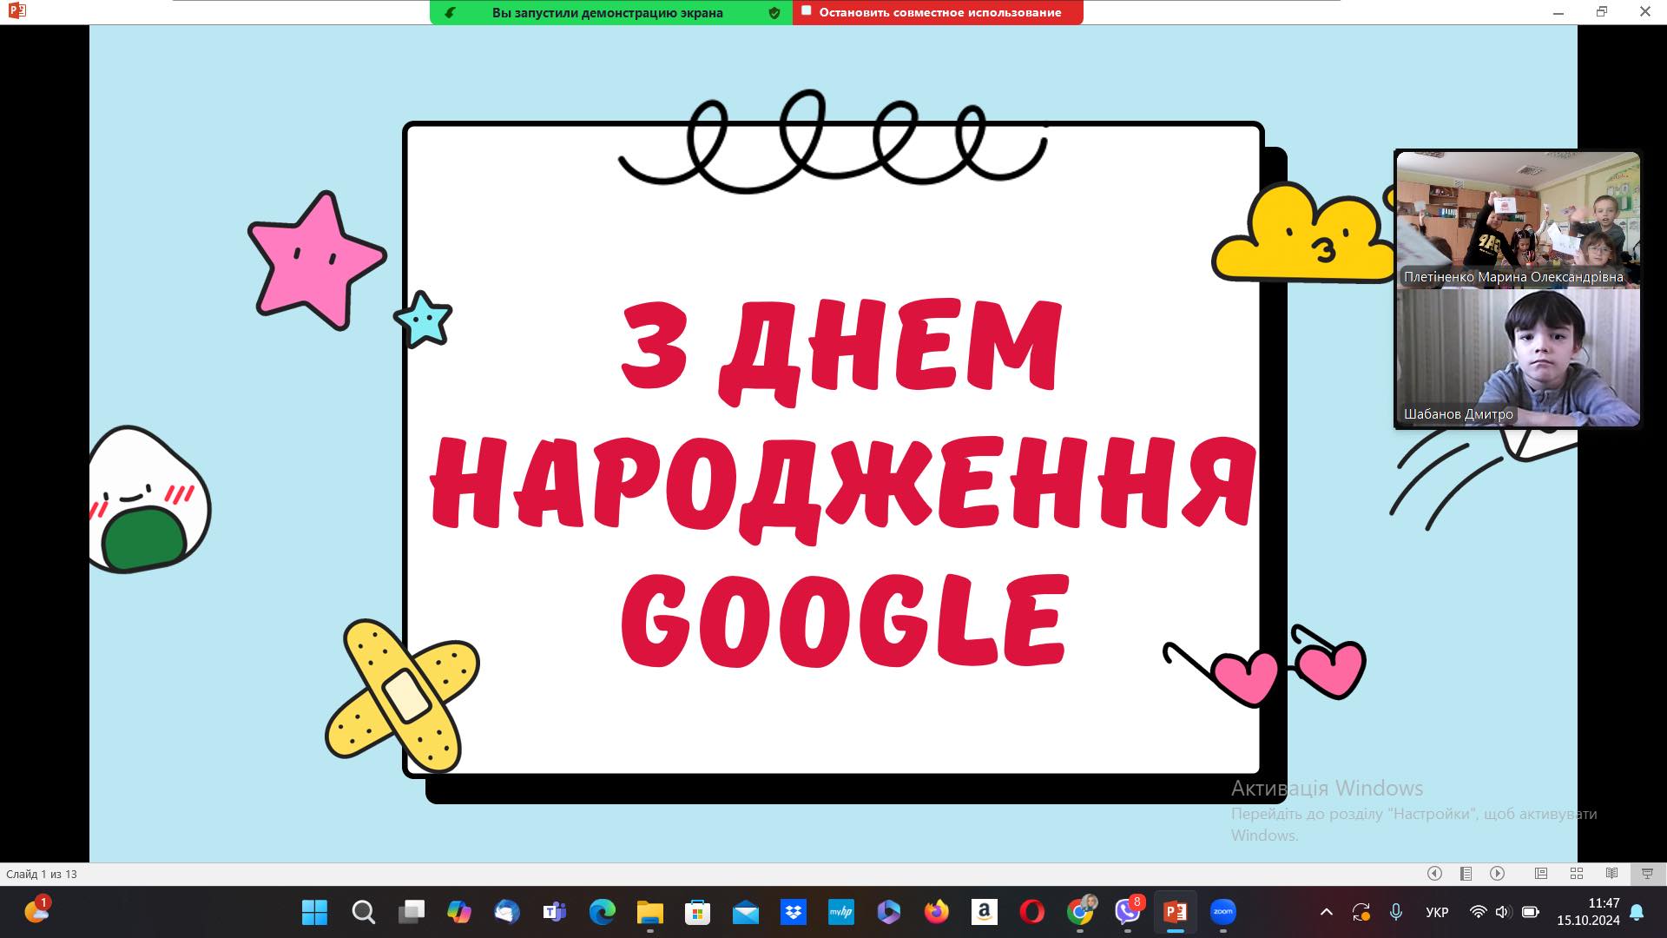The width and height of the screenshot is (1667, 938).
Task: Stop screen sharing with the red button
Action: [x=938, y=12]
